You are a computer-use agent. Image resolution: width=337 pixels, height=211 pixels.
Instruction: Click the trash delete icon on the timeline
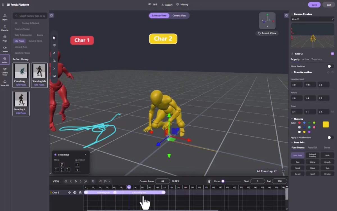point(209,181)
